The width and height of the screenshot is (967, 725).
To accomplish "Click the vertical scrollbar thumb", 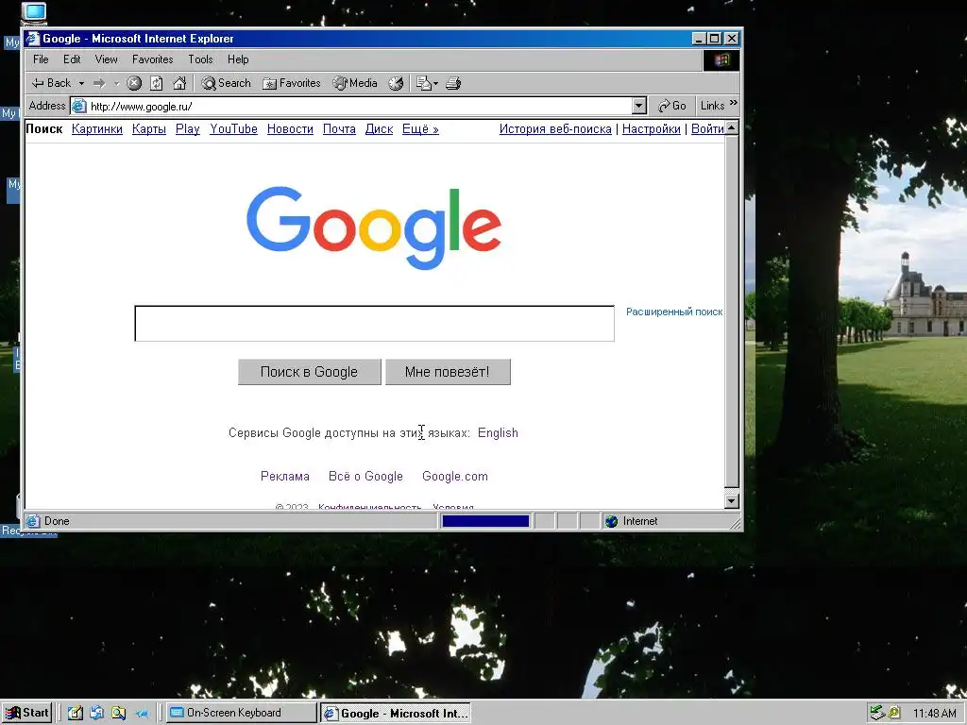I will [x=732, y=312].
